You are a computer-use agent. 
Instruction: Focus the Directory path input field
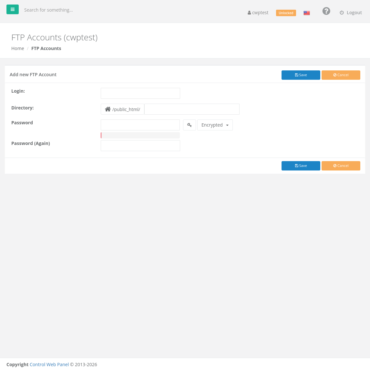(x=192, y=109)
